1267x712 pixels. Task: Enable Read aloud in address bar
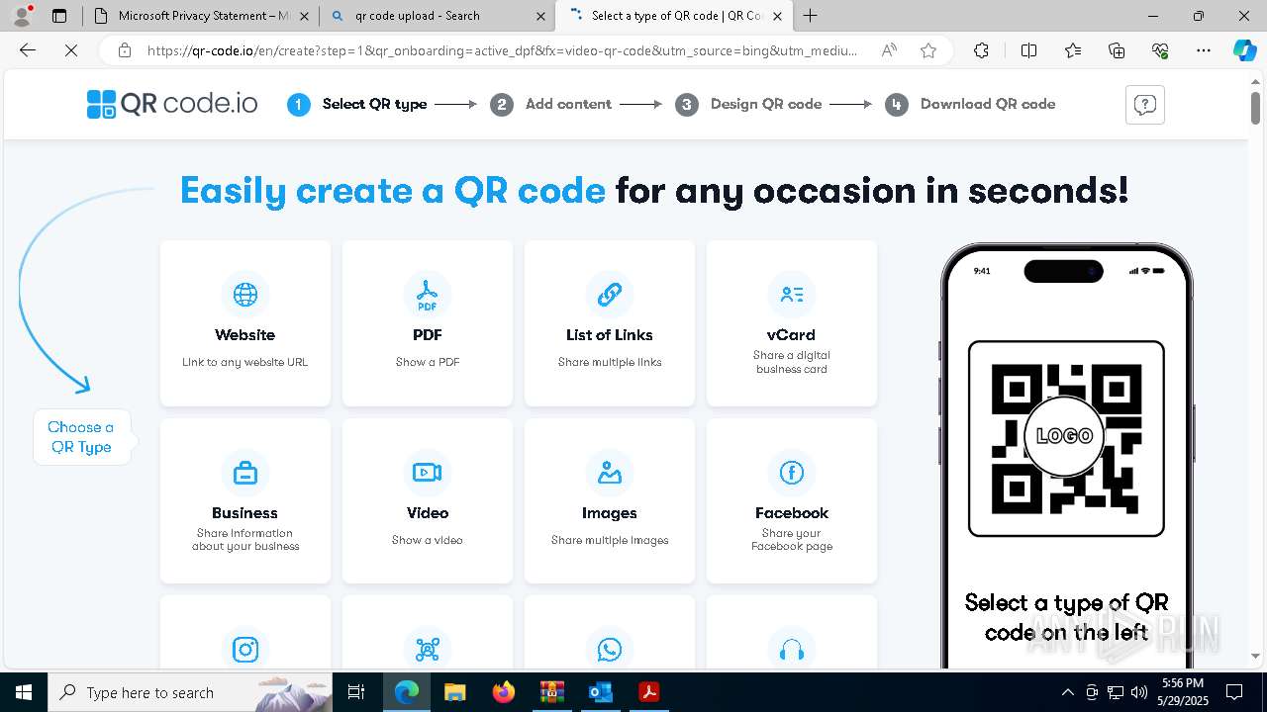pos(889,50)
